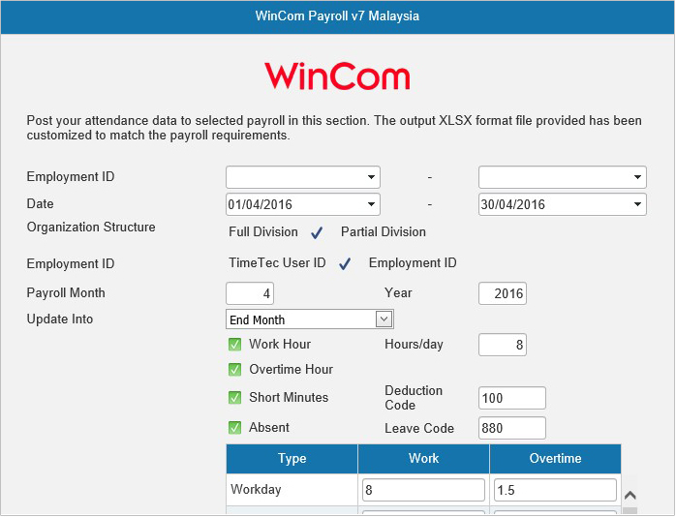Choose TimeTec User ID option
This screenshot has width=676, height=517.
click(277, 263)
